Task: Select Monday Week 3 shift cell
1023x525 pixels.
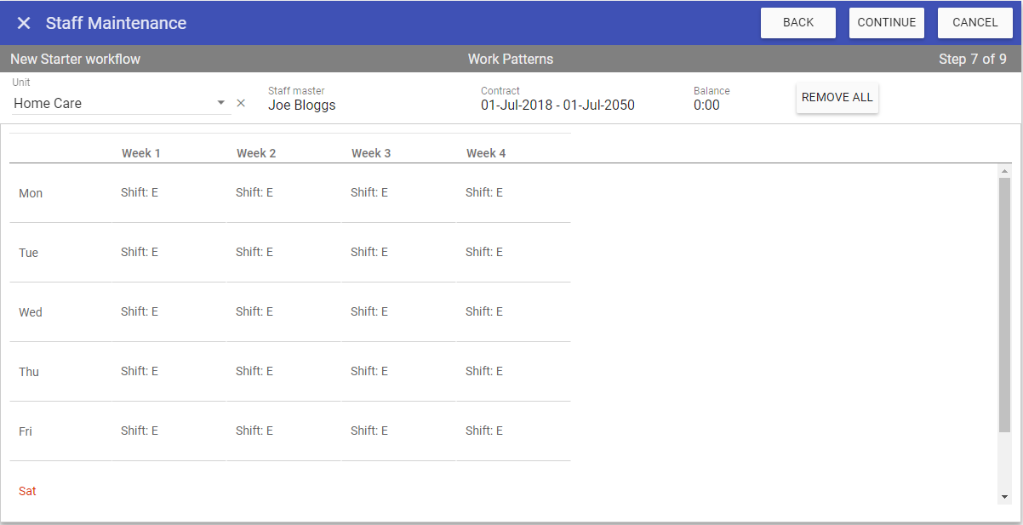Action: (x=369, y=193)
